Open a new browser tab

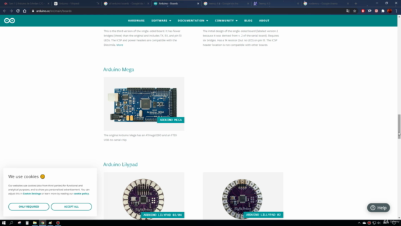[x=356, y=4]
